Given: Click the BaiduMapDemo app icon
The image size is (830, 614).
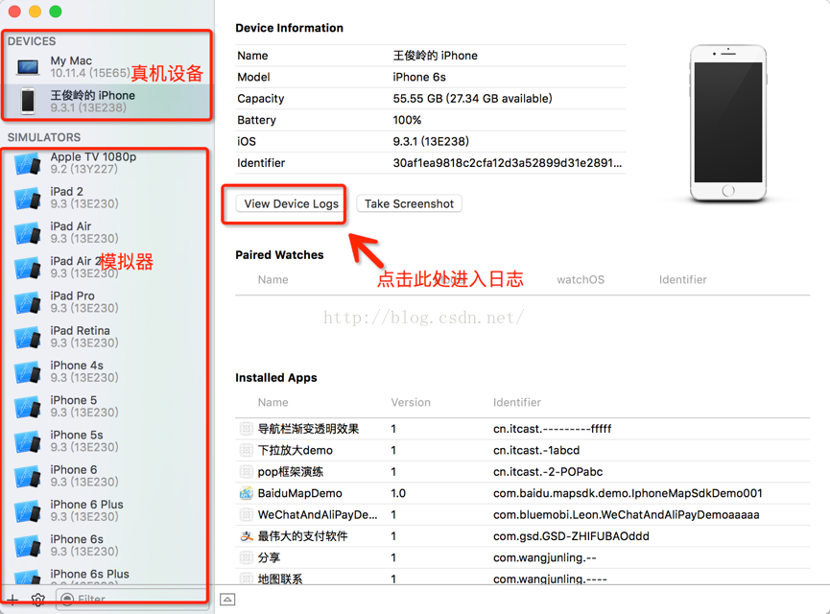Looking at the screenshot, I should coord(247,493).
